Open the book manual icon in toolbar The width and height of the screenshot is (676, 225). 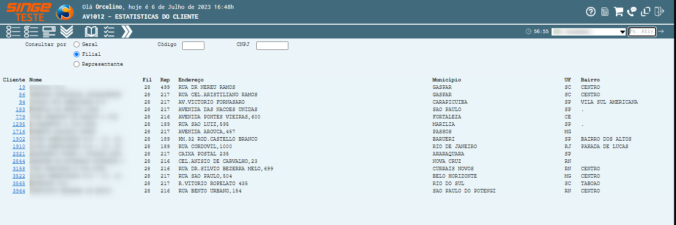(x=91, y=32)
